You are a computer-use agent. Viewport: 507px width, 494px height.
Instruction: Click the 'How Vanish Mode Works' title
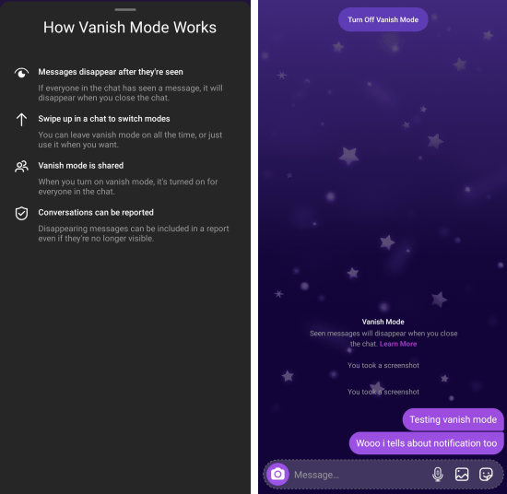pyautogui.click(x=130, y=27)
